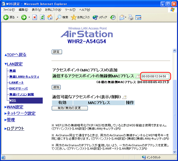Click the Back arrow toolbar icon
Screen dimensions: 178x161
[x=6, y=17]
